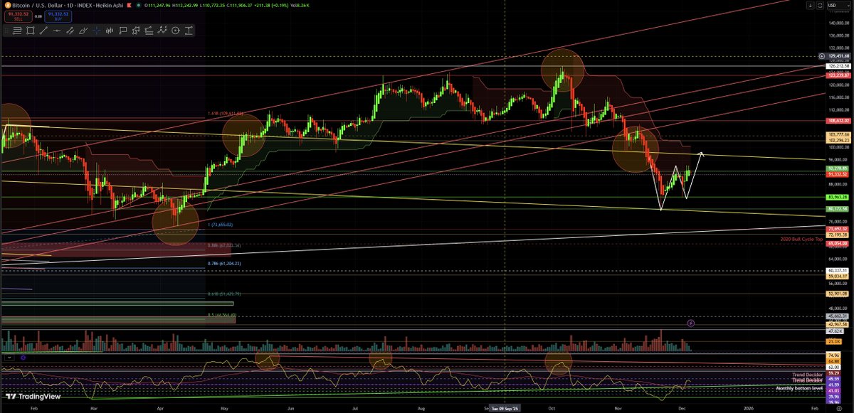Pick the Horizontal Ray drawing tool

pyautogui.click(x=57, y=31)
